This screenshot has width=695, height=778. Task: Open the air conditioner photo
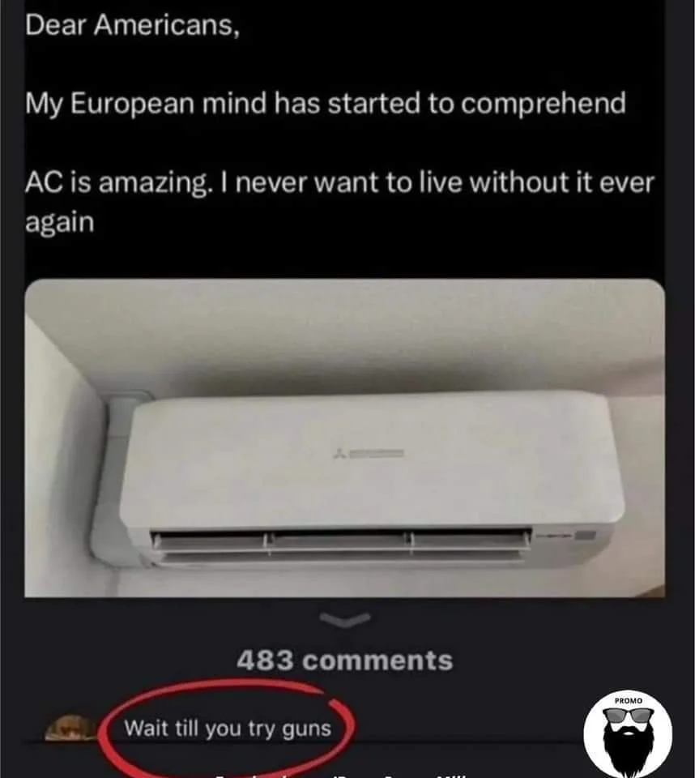[x=345, y=438]
